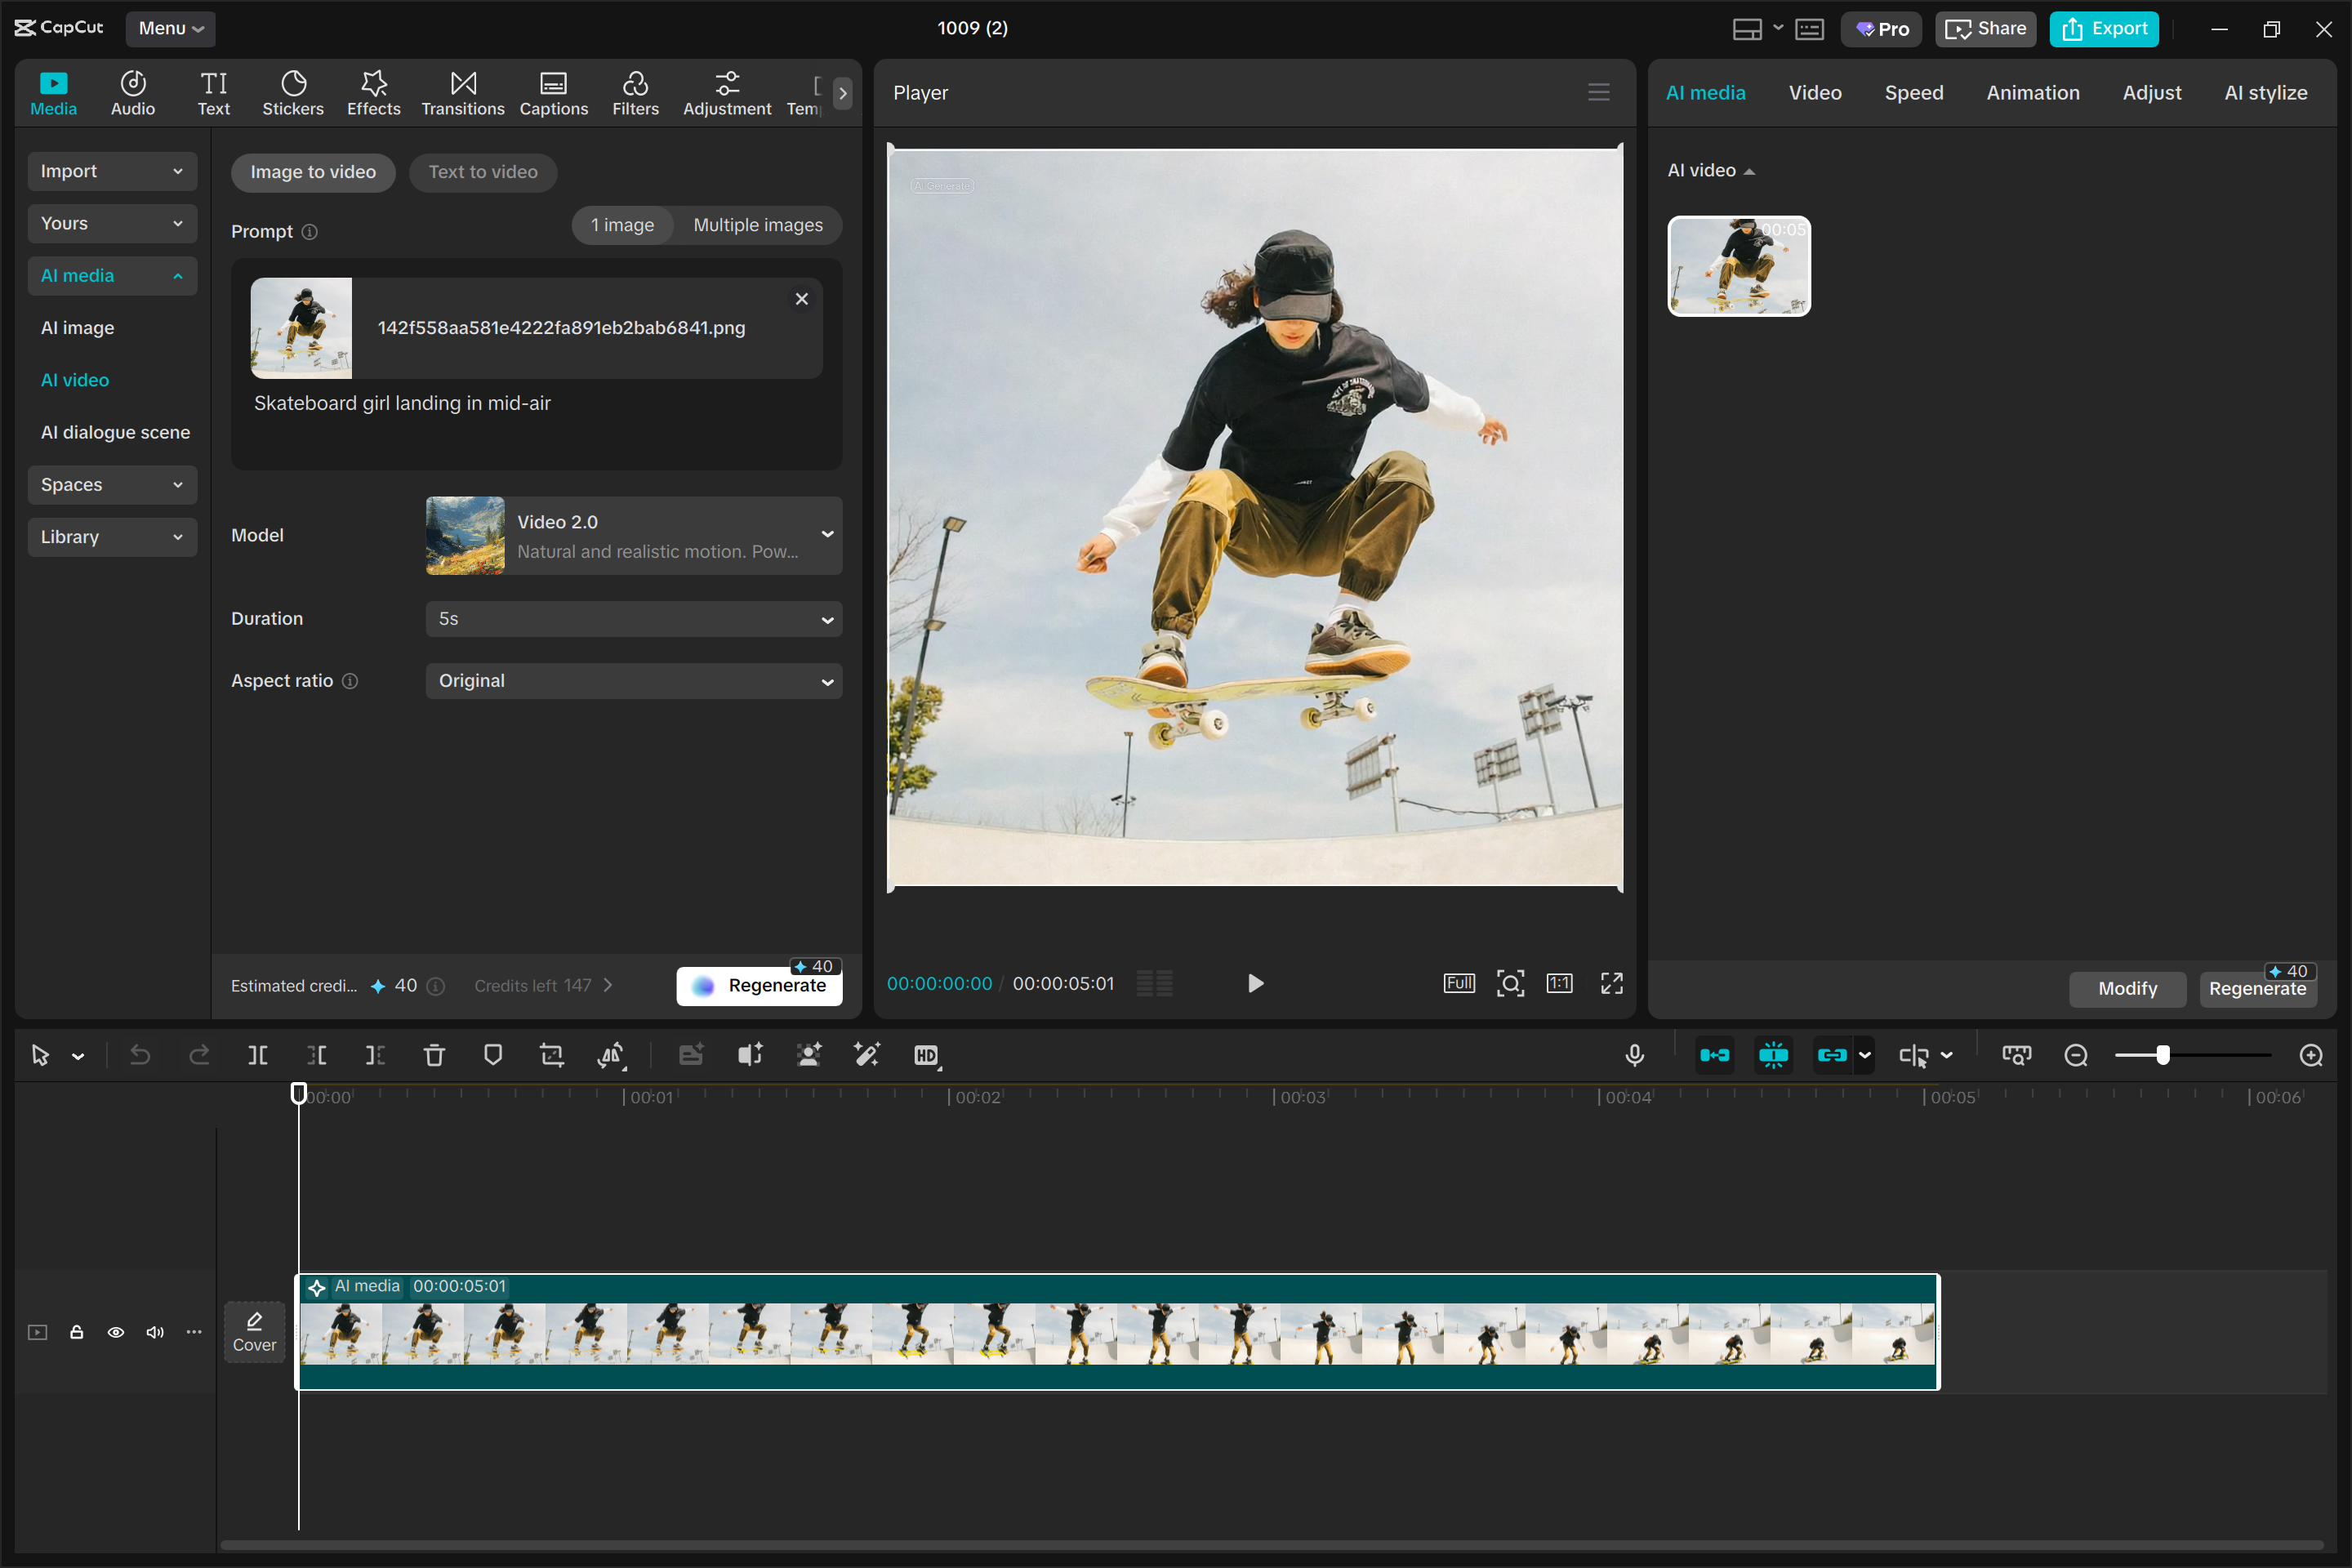Mute the AI media track audio
Image resolution: width=2352 pixels, height=1568 pixels.
(155, 1332)
